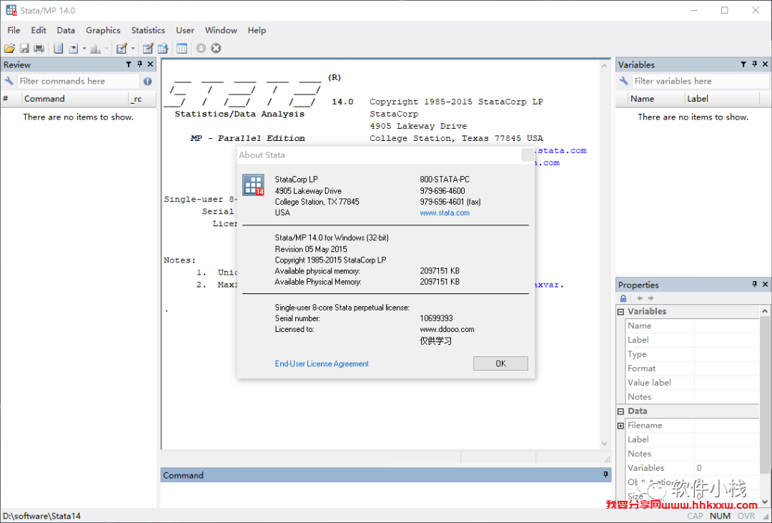Viewport: 772px width, 523px height.
Task: Close the Review panel
Action: tap(151, 64)
